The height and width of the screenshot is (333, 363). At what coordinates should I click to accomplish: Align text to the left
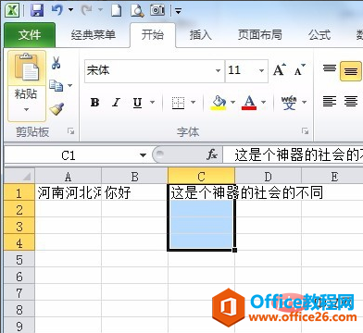tap(330, 102)
